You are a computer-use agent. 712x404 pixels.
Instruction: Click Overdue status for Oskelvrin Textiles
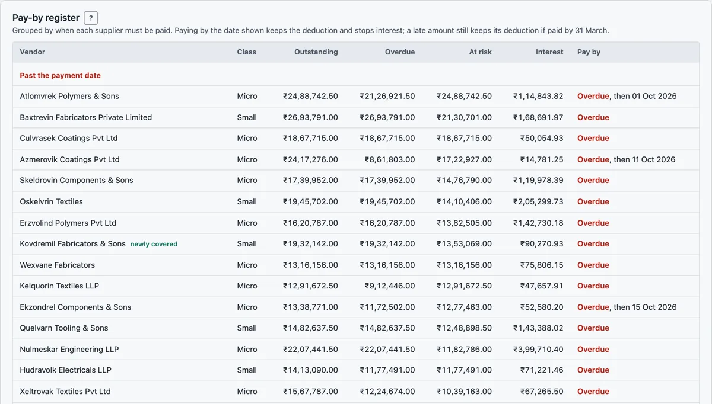tap(593, 201)
